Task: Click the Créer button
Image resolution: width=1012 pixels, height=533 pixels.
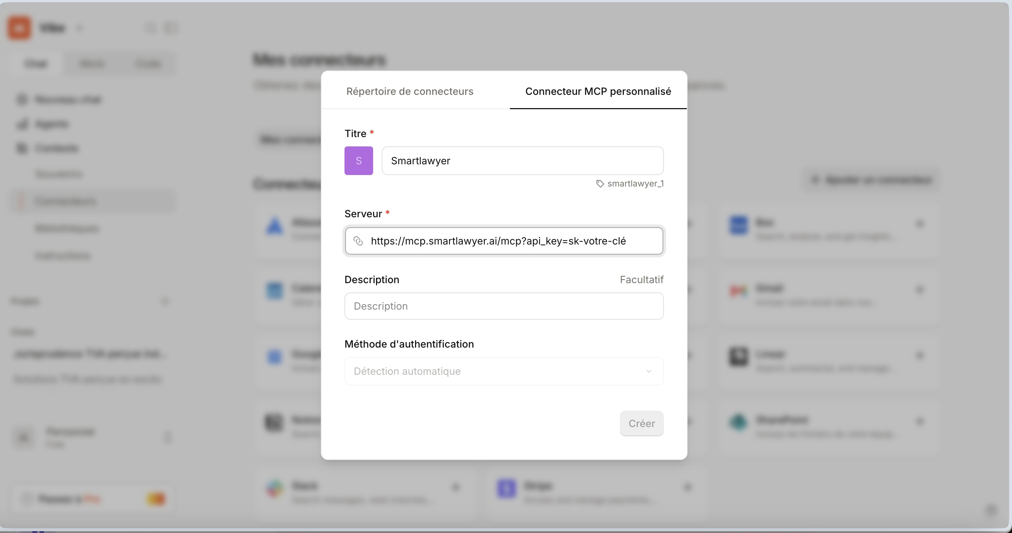Action: pos(641,423)
